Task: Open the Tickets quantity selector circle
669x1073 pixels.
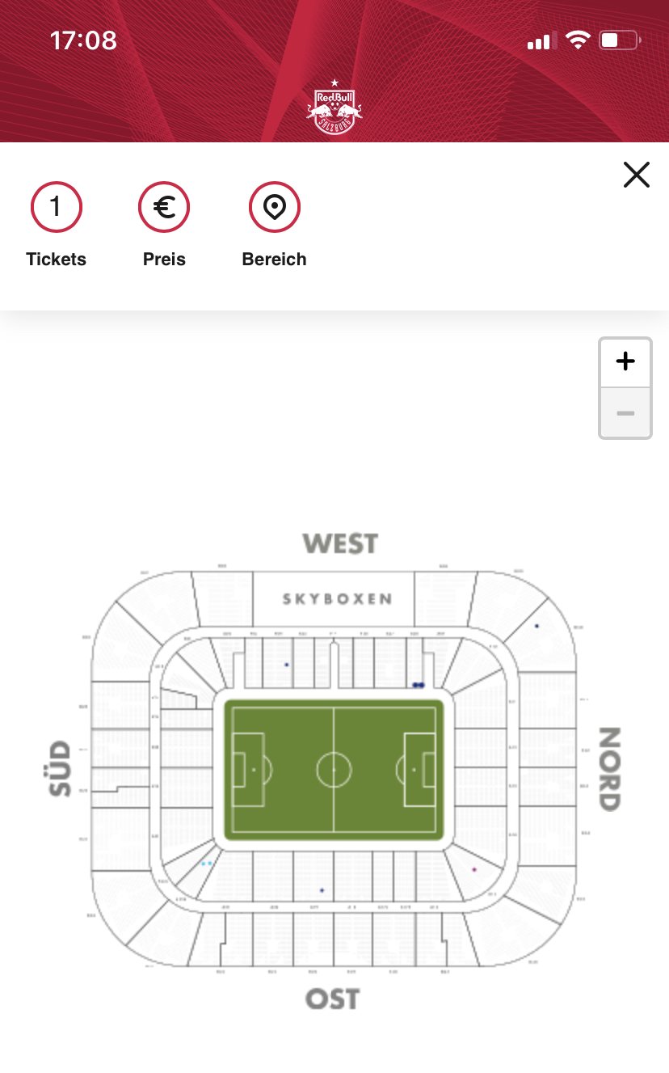Action: click(x=56, y=208)
